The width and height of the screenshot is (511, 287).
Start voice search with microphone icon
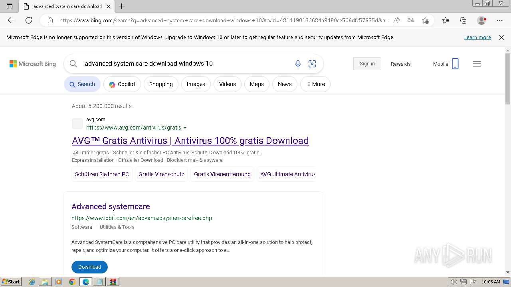298,64
